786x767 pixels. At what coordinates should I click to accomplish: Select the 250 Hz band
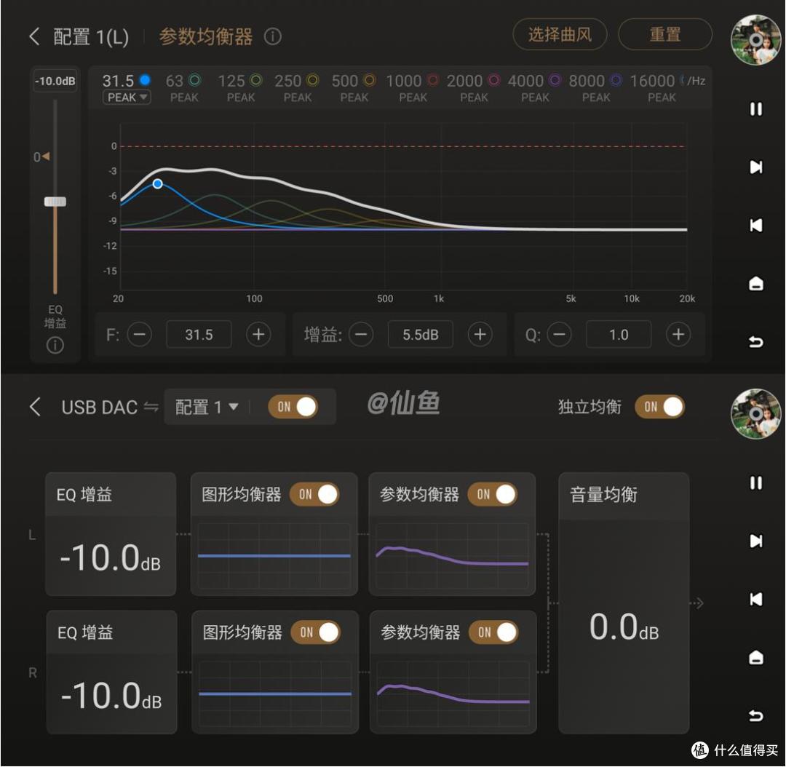coord(297,80)
